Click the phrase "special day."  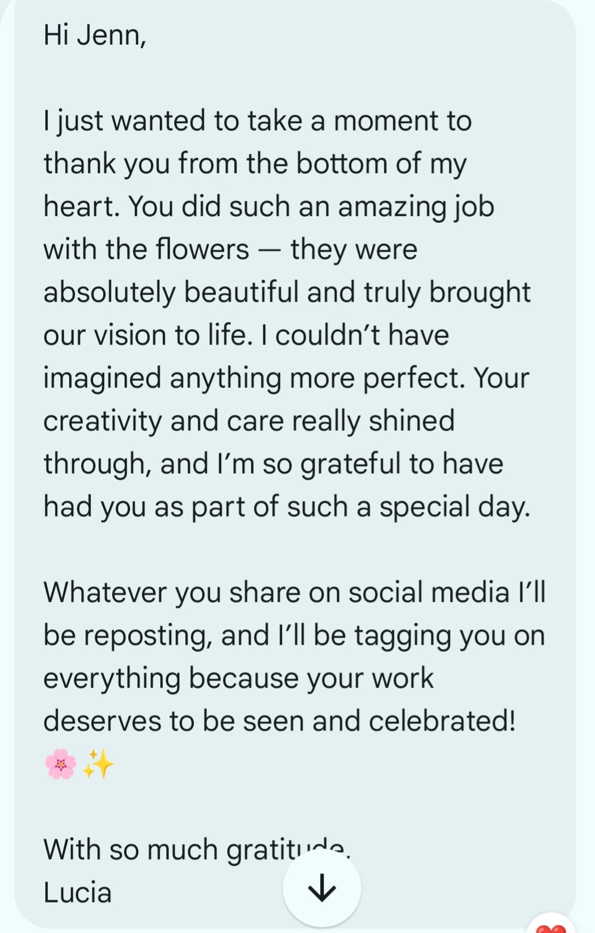click(x=454, y=506)
